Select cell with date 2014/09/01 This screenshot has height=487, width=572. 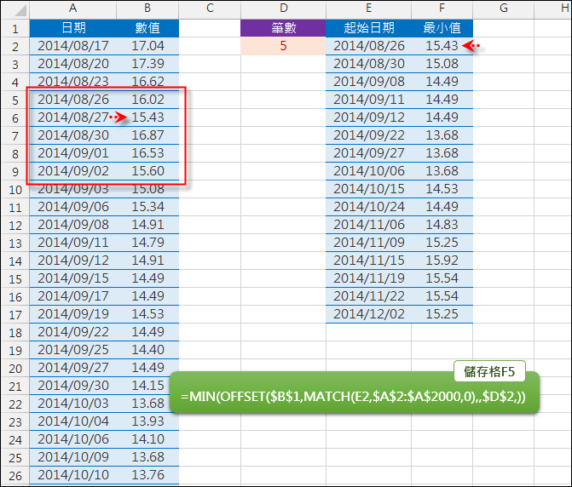click(73, 153)
